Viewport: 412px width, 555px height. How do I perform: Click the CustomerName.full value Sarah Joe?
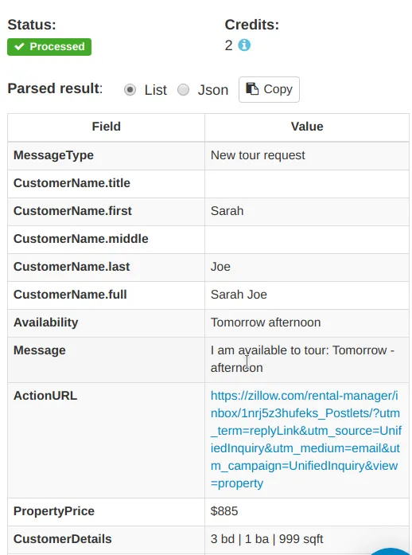pos(239,295)
